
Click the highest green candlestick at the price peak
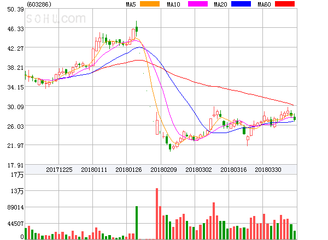(x=137, y=29)
